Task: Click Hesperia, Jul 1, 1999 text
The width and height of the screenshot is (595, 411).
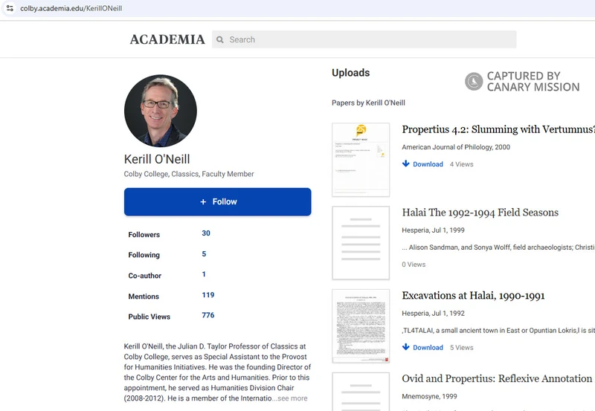Action: point(433,230)
